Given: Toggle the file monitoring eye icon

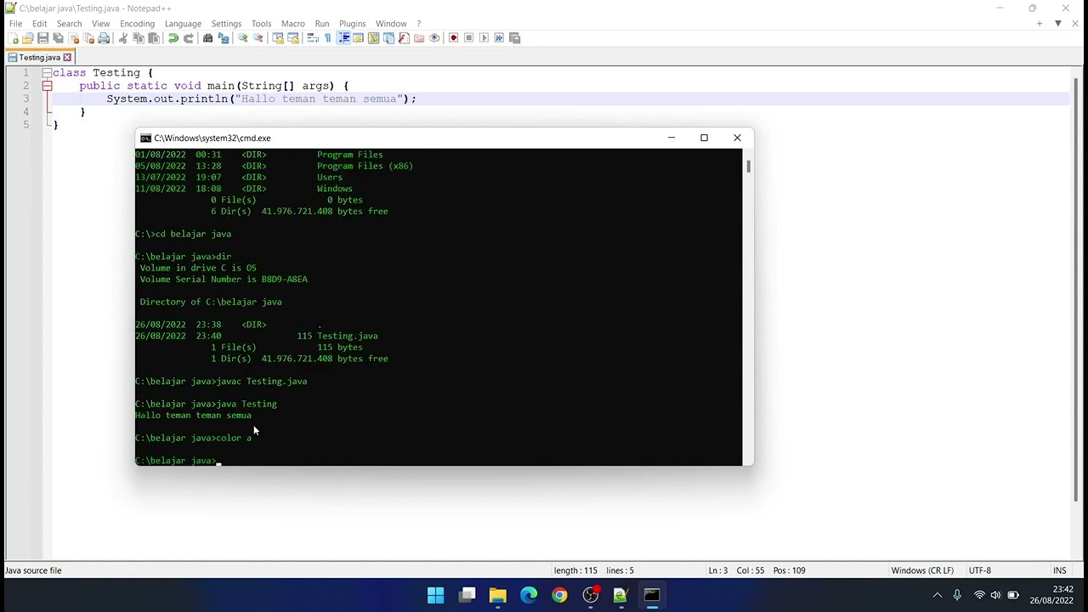Looking at the screenshot, I should click(x=434, y=37).
